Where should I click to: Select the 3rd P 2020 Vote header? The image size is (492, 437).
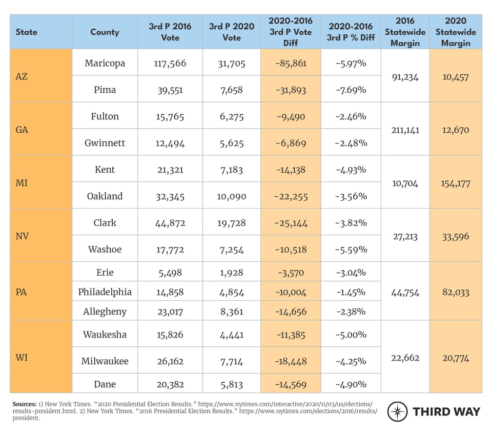232,32
